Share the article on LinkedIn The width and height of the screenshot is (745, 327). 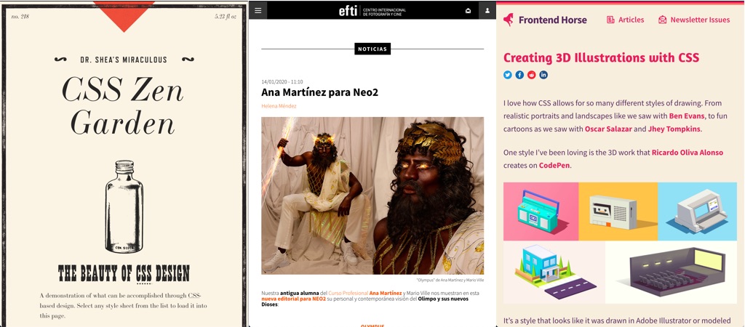[543, 75]
